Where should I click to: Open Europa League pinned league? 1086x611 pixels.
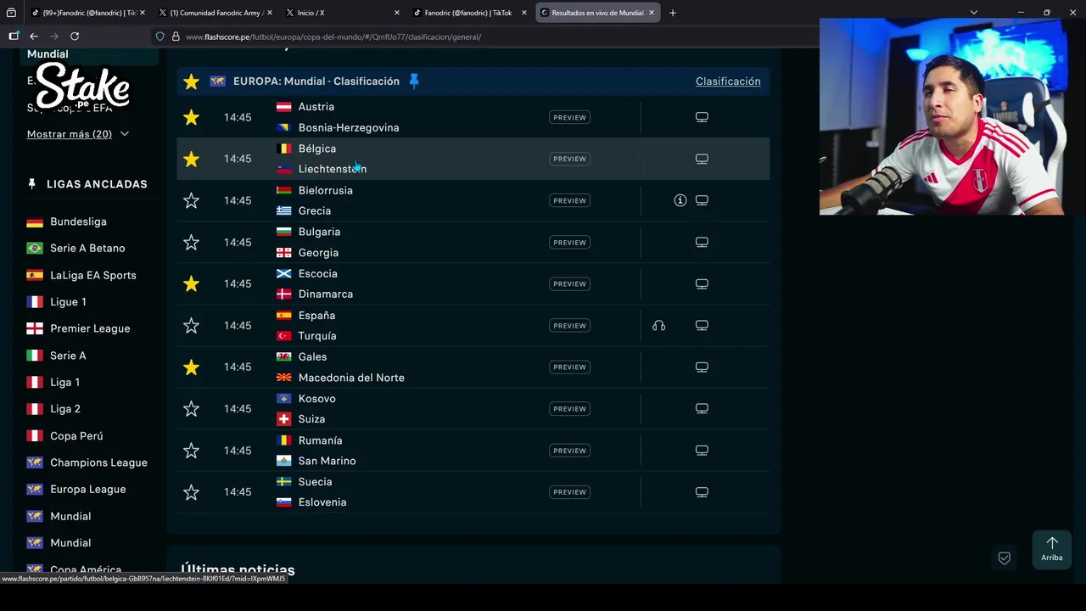click(x=87, y=489)
